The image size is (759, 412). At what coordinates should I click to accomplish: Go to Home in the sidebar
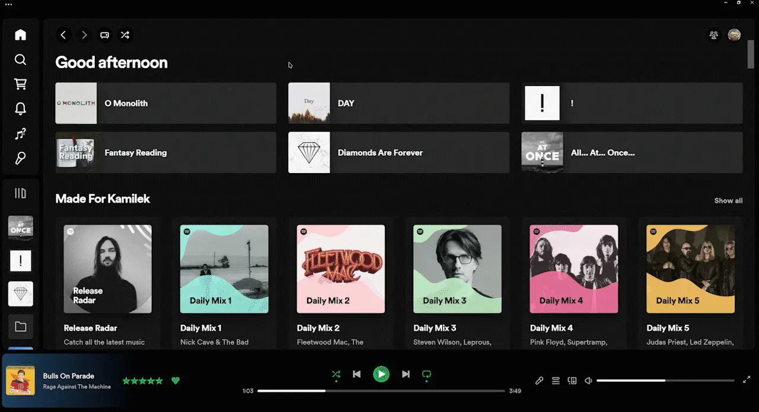21,35
